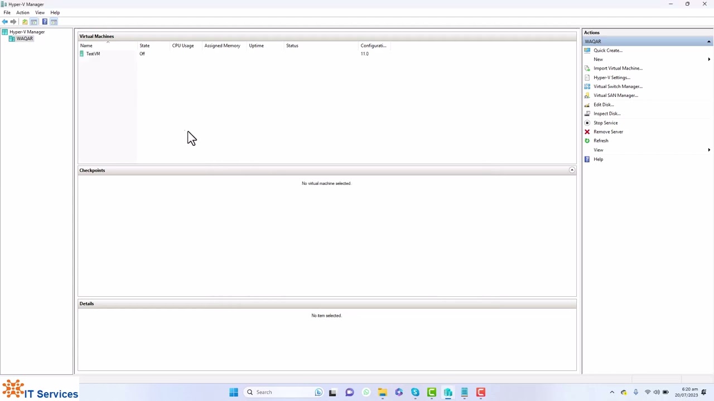The height and width of the screenshot is (401, 714).
Task: Open the Inspect Disk action
Action: tap(606, 114)
